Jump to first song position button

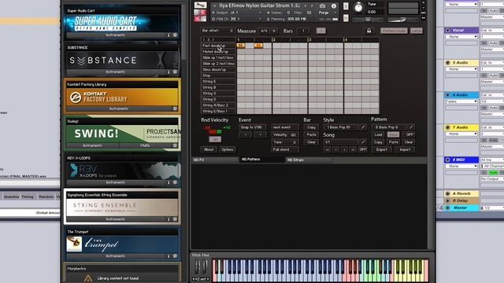[x=327, y=149]
